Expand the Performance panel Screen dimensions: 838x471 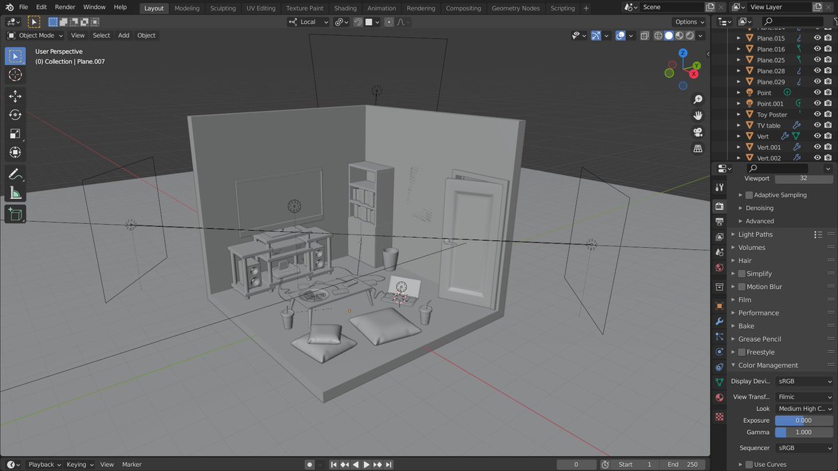pos(758,313)
